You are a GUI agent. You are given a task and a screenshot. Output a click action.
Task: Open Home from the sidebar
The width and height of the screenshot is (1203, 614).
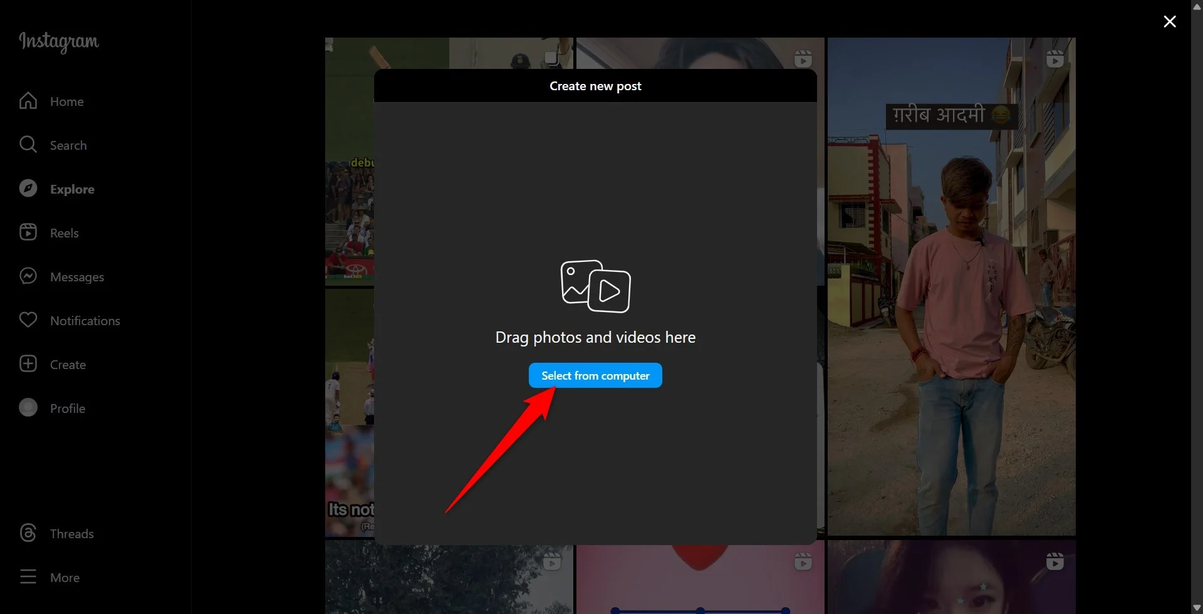pyautogui.click(x=66, y=101)
